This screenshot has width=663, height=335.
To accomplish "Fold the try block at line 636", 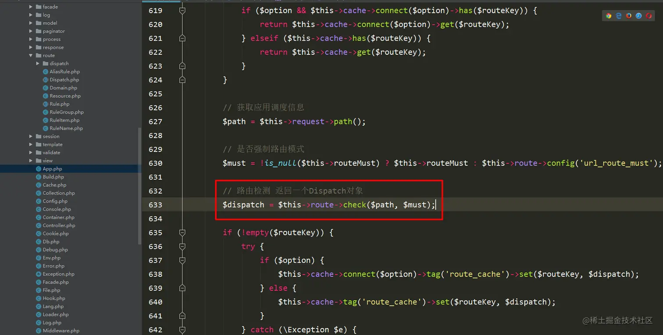I will (182, 247).
